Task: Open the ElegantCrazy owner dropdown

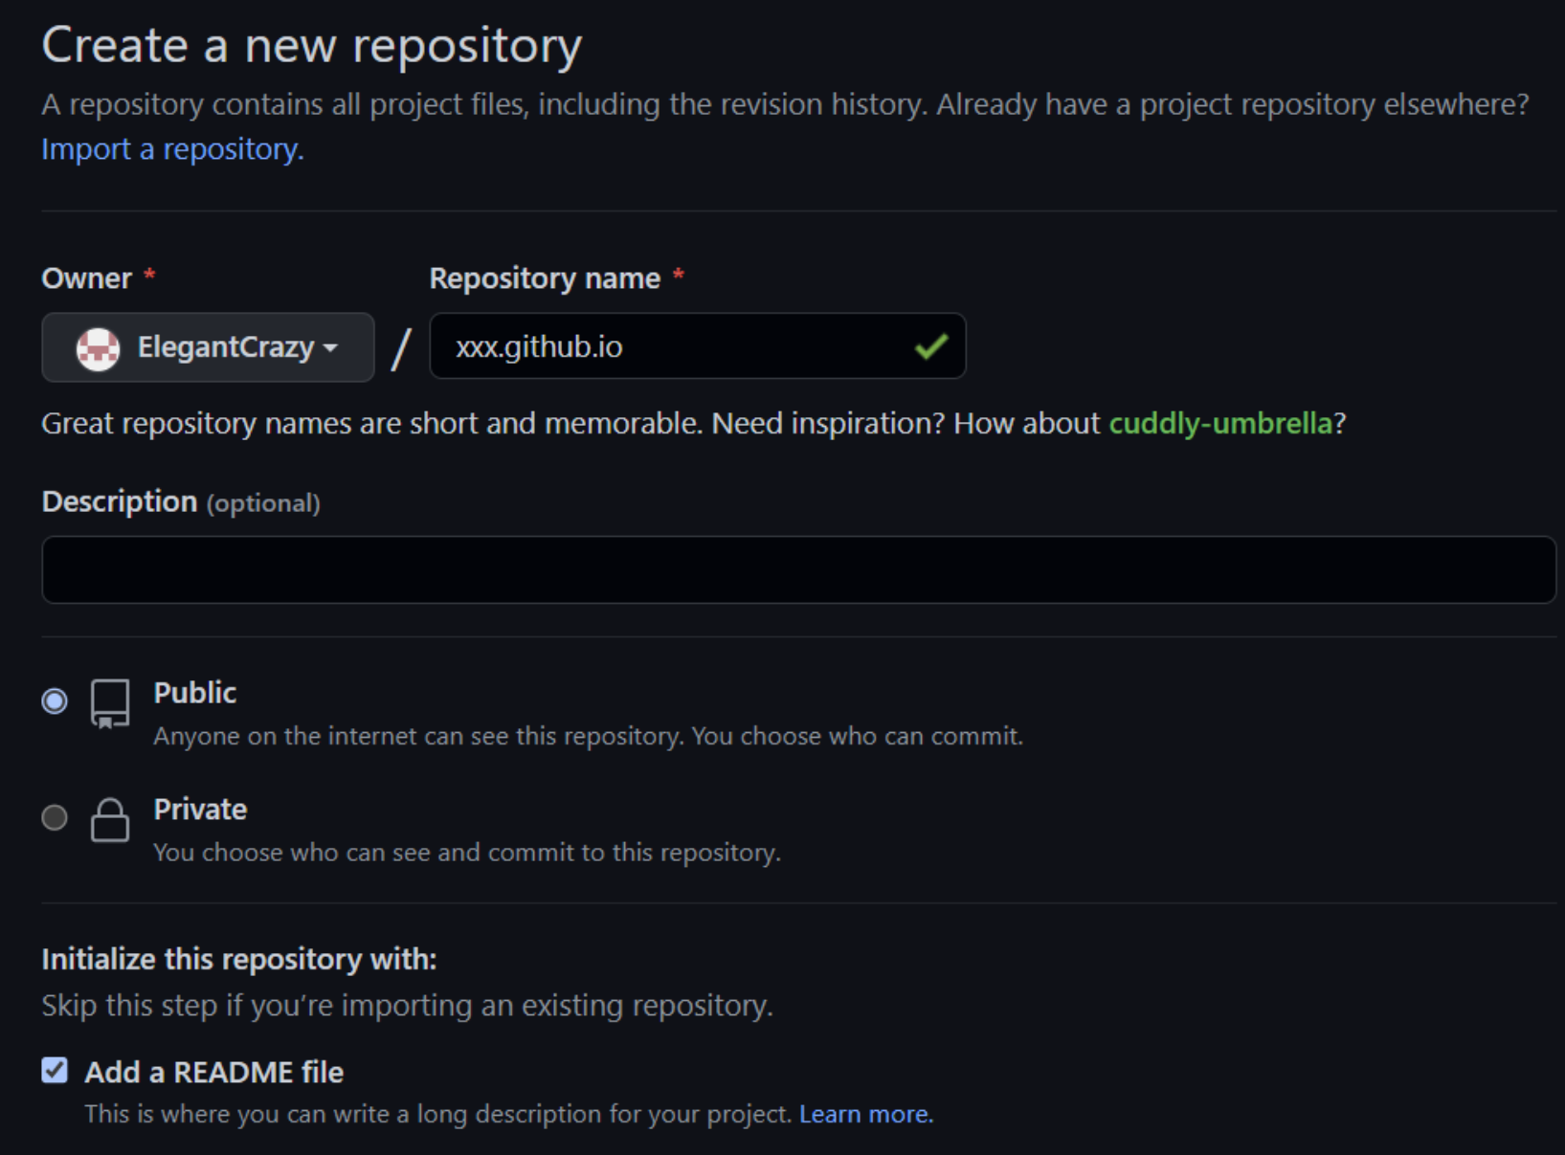Action: click(x=208, y=347)
